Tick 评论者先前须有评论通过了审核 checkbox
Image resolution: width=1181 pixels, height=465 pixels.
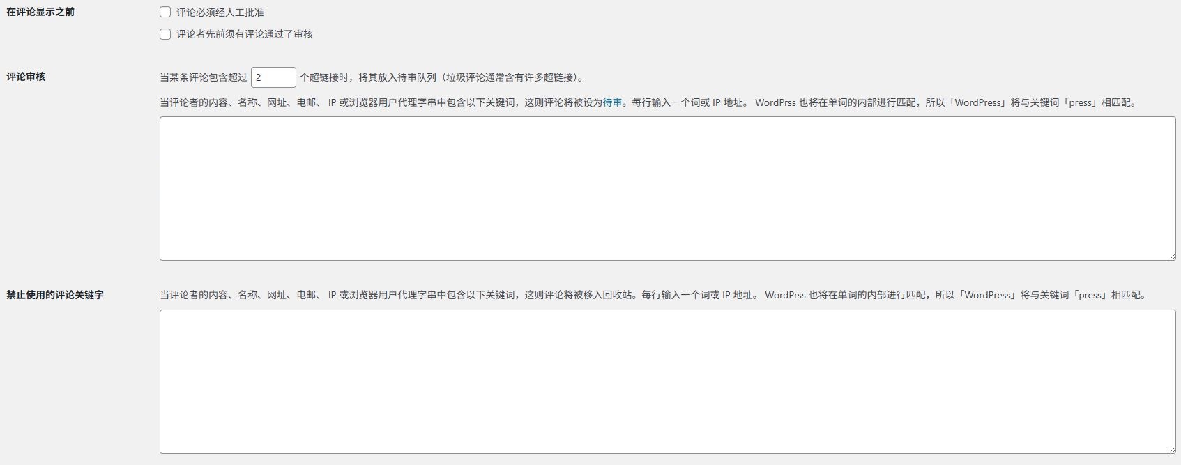[x=165, y=34]
